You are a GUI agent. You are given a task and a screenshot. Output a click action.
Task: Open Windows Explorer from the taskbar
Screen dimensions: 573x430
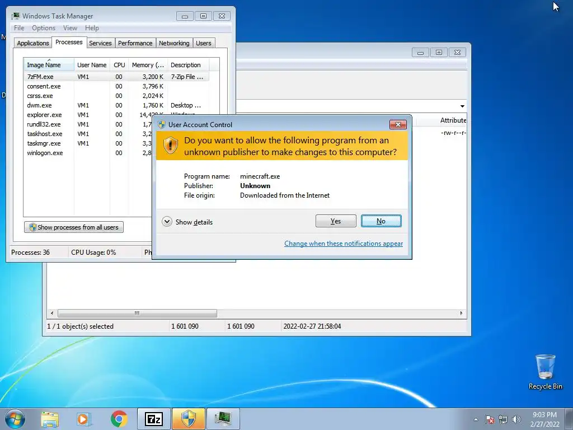click(x=50, y=419)
